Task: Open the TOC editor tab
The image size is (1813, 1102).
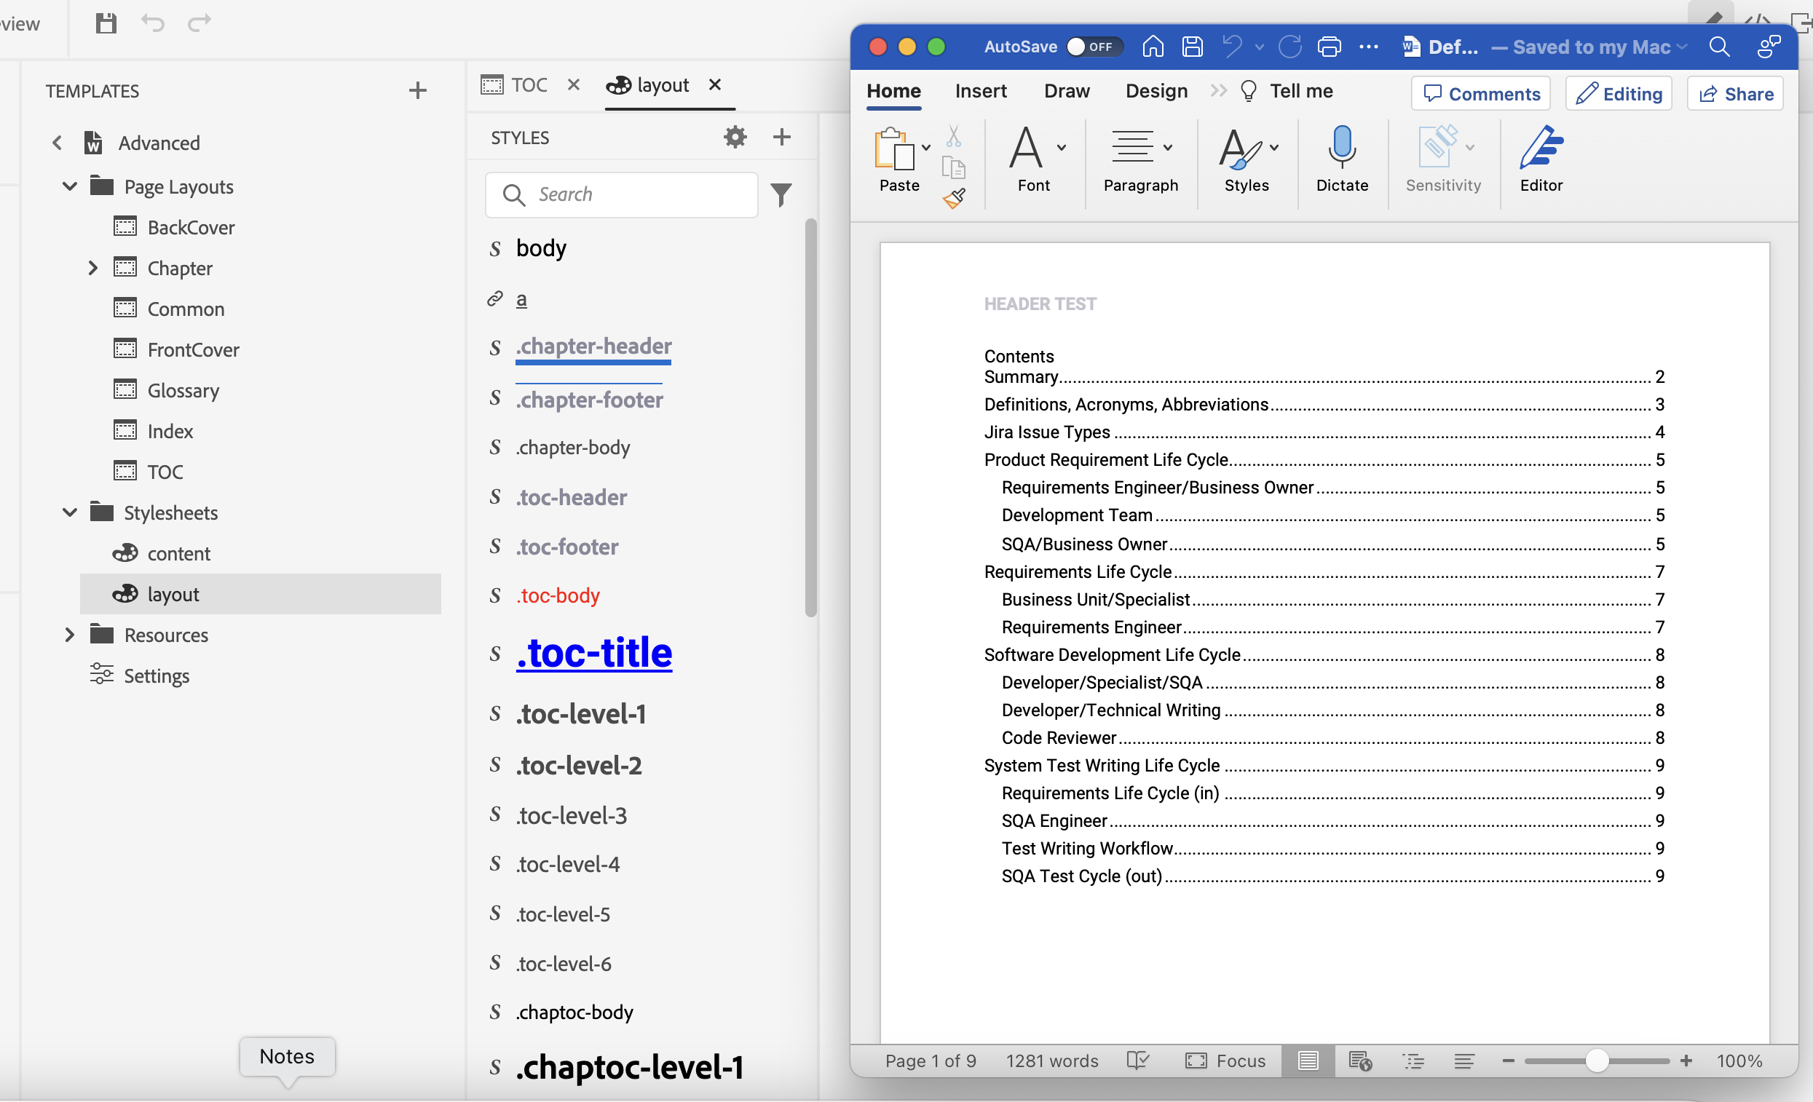Action: tap(529, 84)
